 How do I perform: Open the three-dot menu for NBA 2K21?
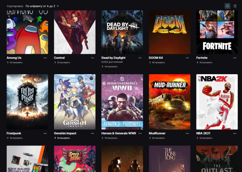click(x=235, y=133)
